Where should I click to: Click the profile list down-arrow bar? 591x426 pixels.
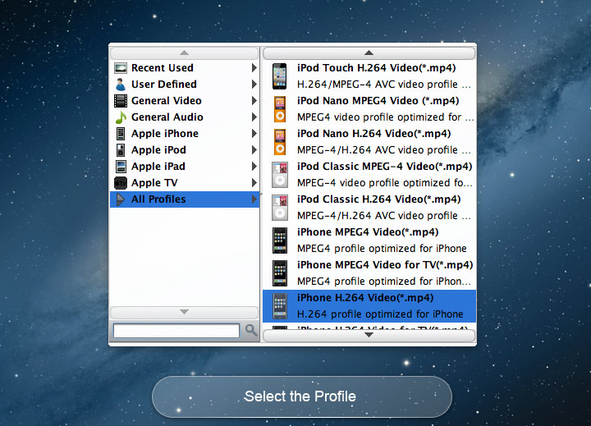pyautogui.click(x=369, y=335)
